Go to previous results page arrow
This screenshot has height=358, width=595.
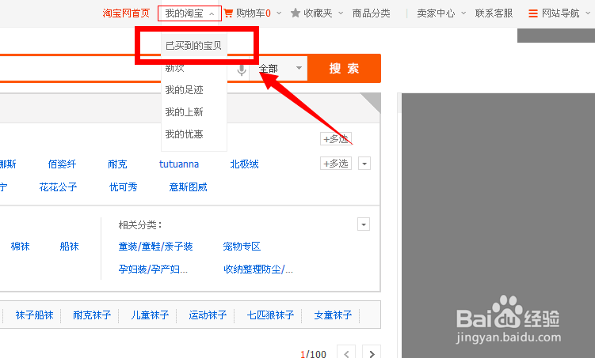pos(346,352)
